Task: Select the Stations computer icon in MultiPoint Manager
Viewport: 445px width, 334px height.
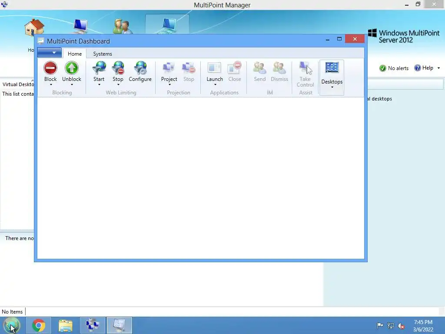Action: pos(80,27)
